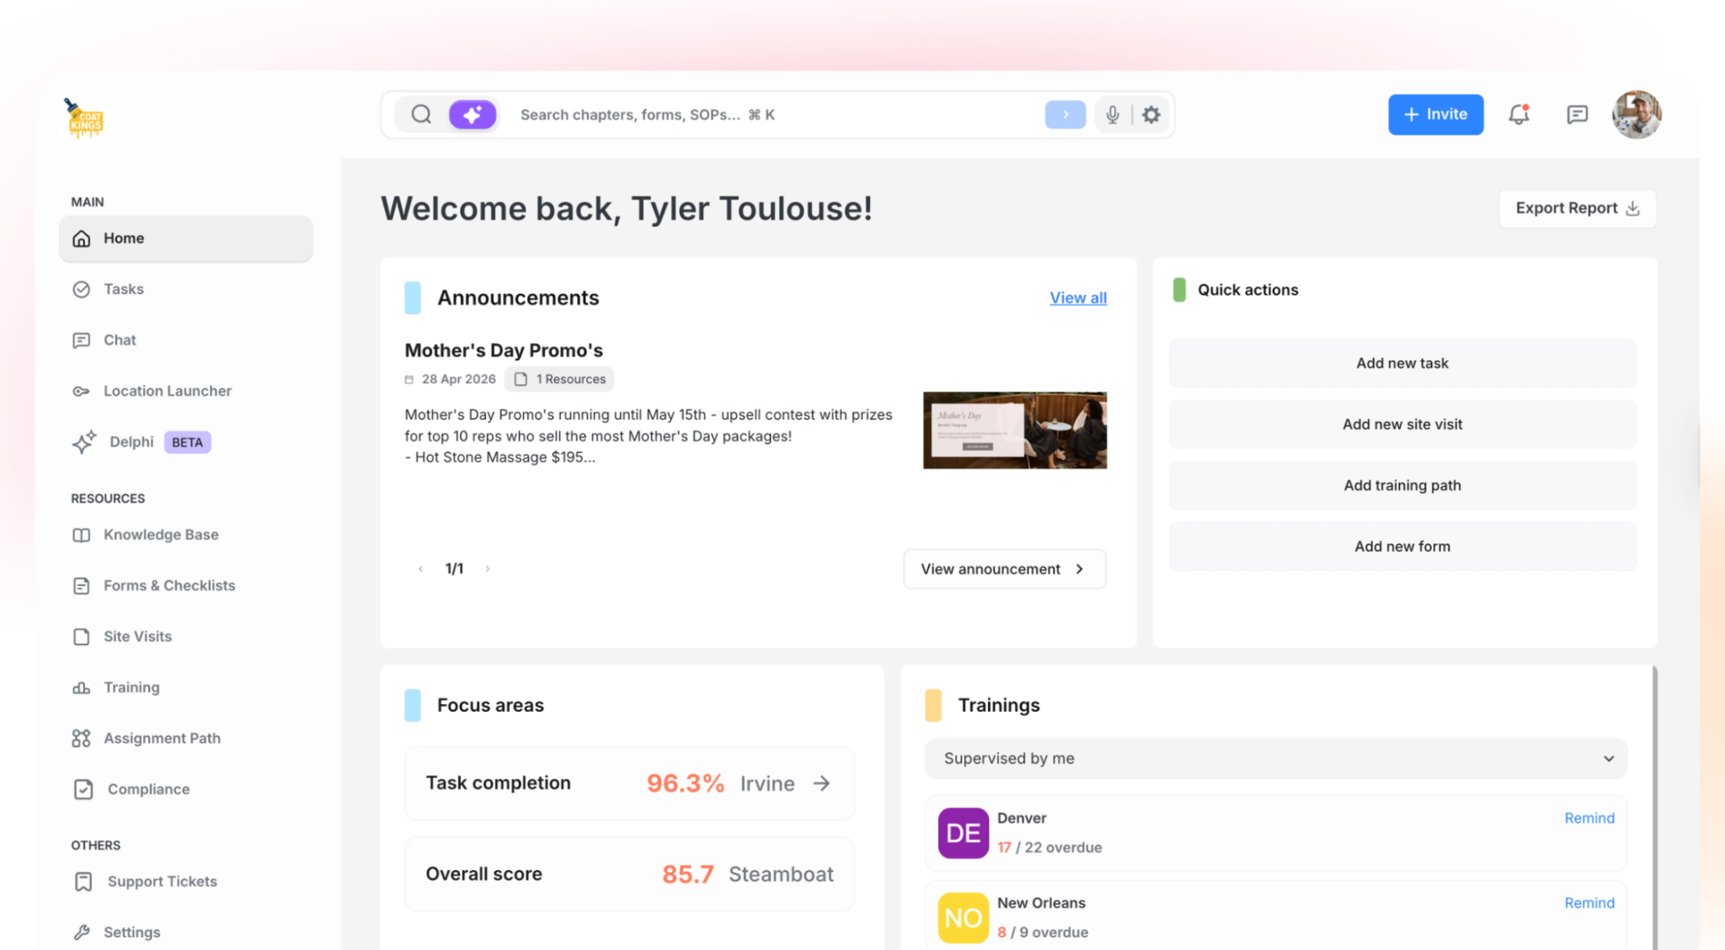This screenshot has width=1725, height=950.
Task: Open Location Launcher
Action: tap(186, 391)
